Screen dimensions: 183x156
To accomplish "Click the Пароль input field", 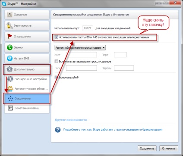I will (124, 68).
